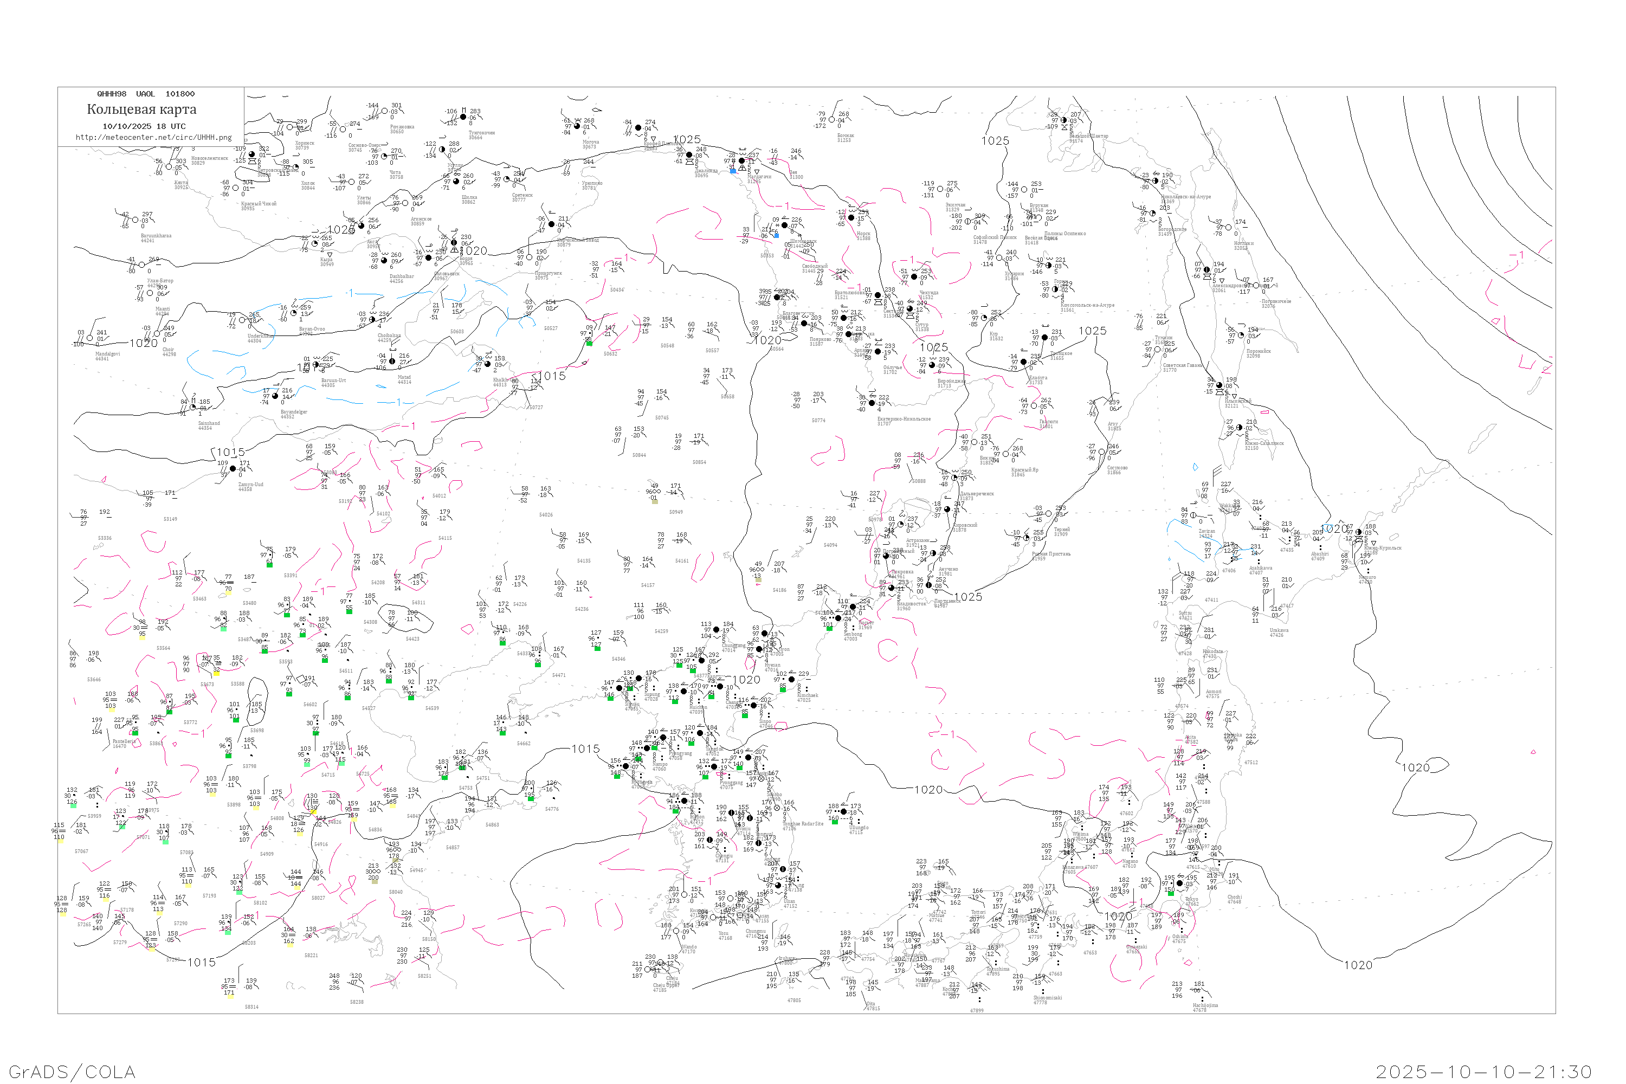Click the filled station circle above Ullungdo
This screenshot has width=1626, height=1084.
pos(843,811)
